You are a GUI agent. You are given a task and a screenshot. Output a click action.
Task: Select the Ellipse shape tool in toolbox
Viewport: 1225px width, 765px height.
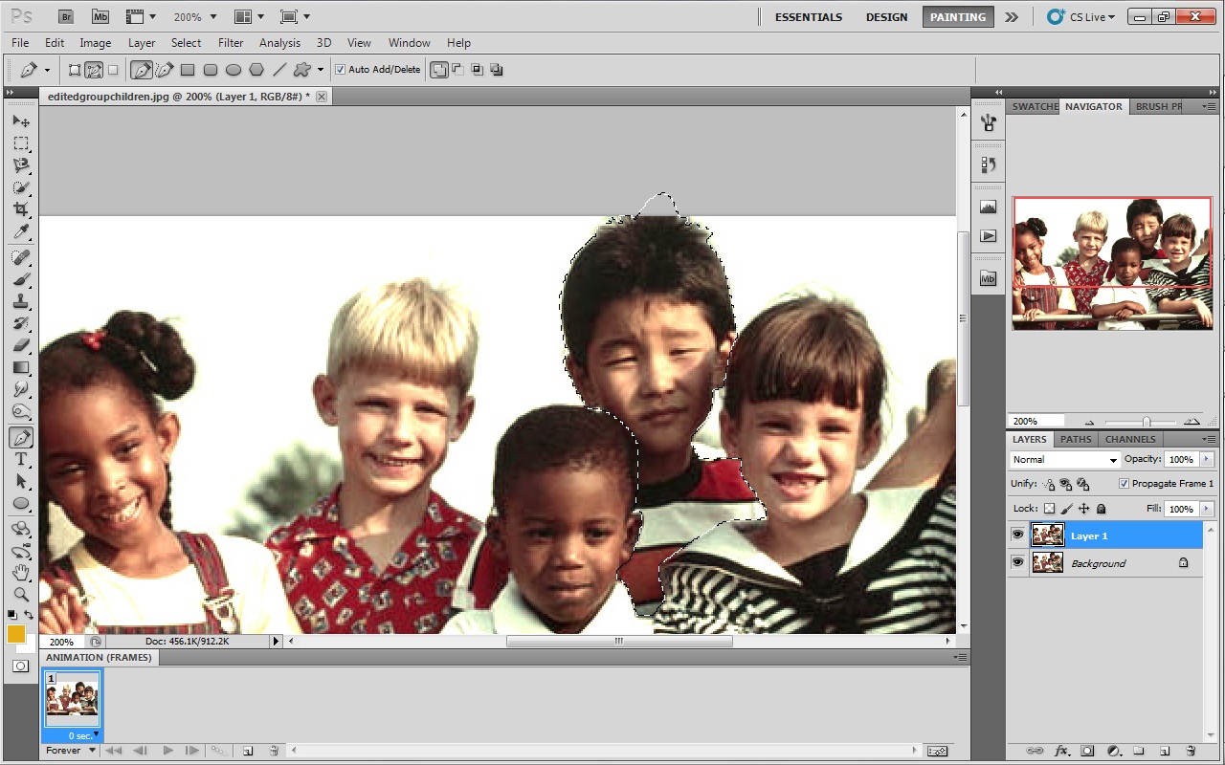(21, 503)
